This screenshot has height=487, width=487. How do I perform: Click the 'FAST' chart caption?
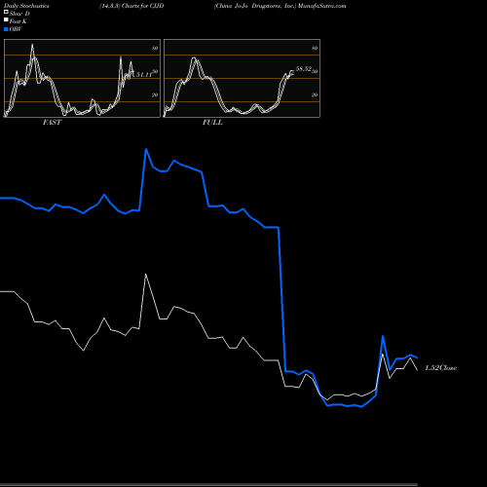52,123
